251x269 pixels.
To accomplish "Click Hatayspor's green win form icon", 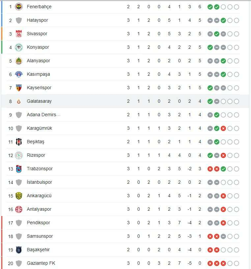I will tap(223, 20).
